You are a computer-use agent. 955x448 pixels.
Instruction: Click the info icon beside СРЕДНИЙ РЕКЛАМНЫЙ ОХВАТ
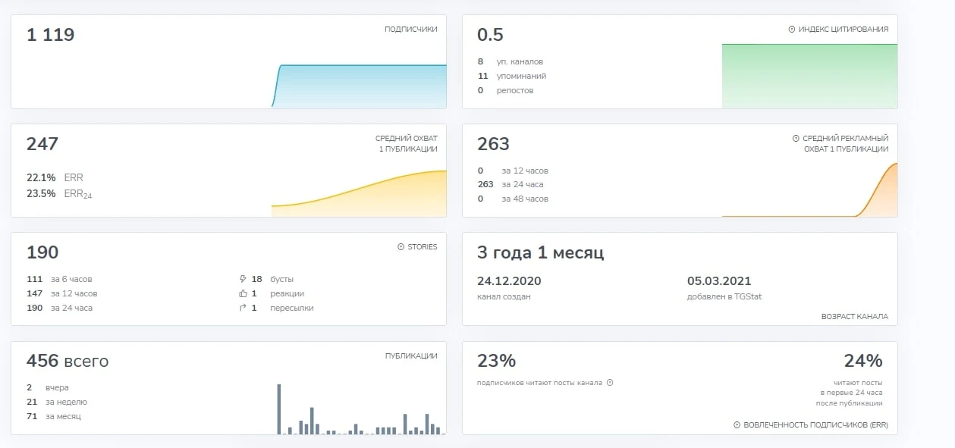pyautogui.click(x=796, y=139)
